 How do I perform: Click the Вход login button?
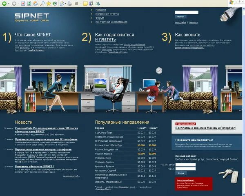[x=181, y=173]
